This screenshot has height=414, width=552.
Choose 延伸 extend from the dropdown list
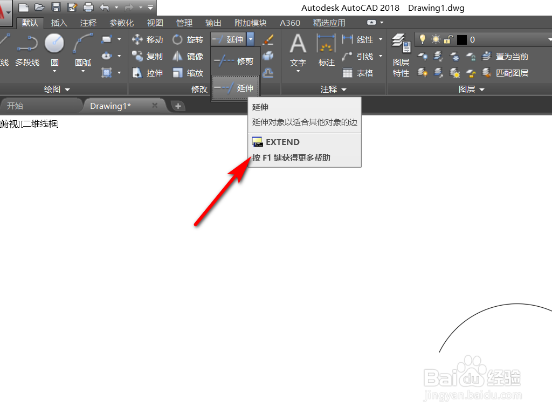point(235,88)
